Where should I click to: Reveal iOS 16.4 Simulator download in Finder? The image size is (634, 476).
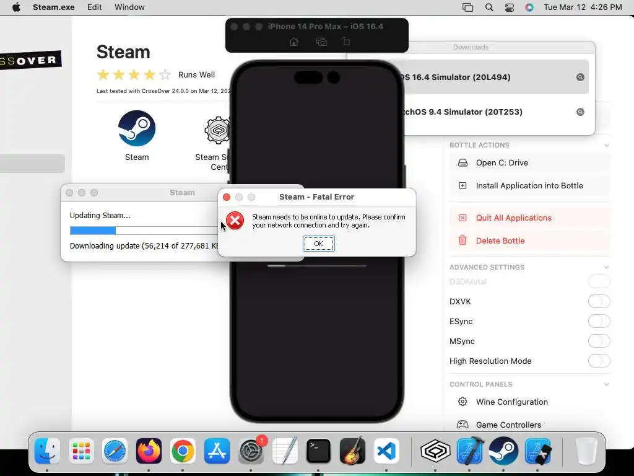click(x=580, y=77)
